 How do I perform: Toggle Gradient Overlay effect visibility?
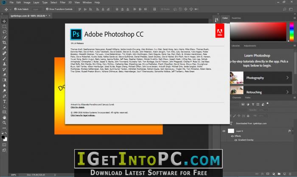[235, 140]
